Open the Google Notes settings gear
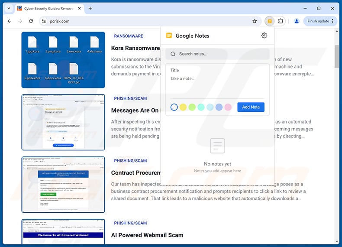 click(x=264, y=36)
